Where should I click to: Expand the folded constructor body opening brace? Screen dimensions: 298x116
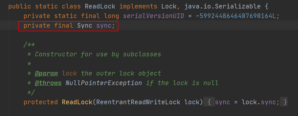pyautogui.click(x=209, y=102)
